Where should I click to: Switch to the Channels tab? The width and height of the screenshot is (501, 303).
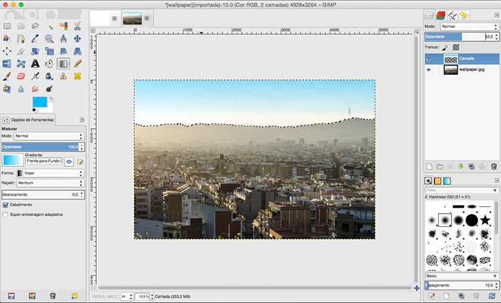[x=441, y=15]
